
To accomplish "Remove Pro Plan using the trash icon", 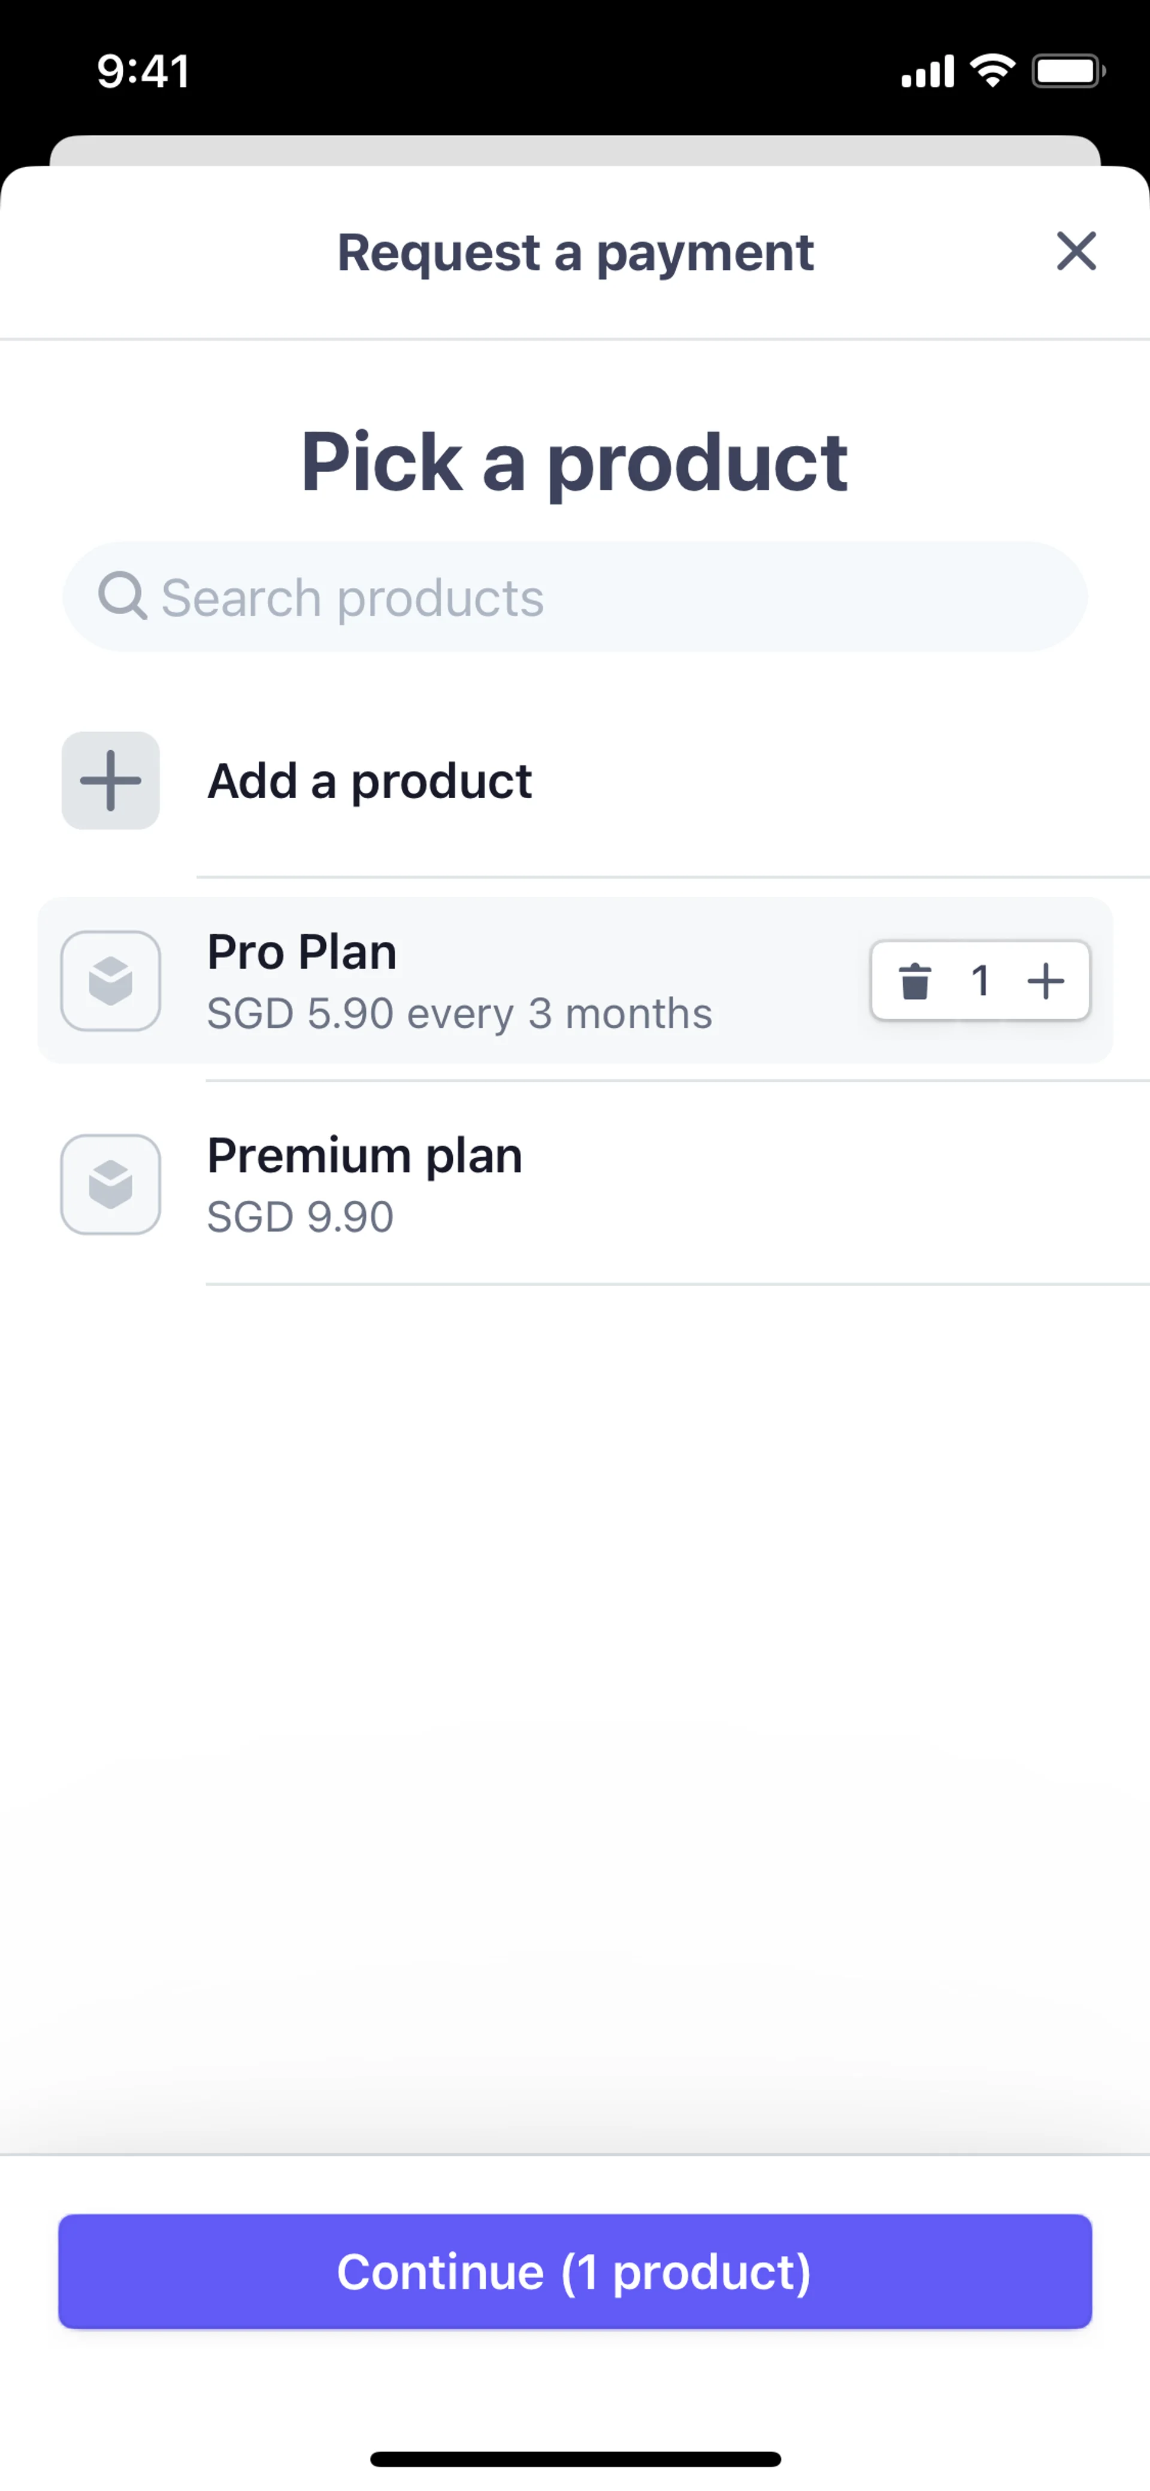I will pos(914,980).
